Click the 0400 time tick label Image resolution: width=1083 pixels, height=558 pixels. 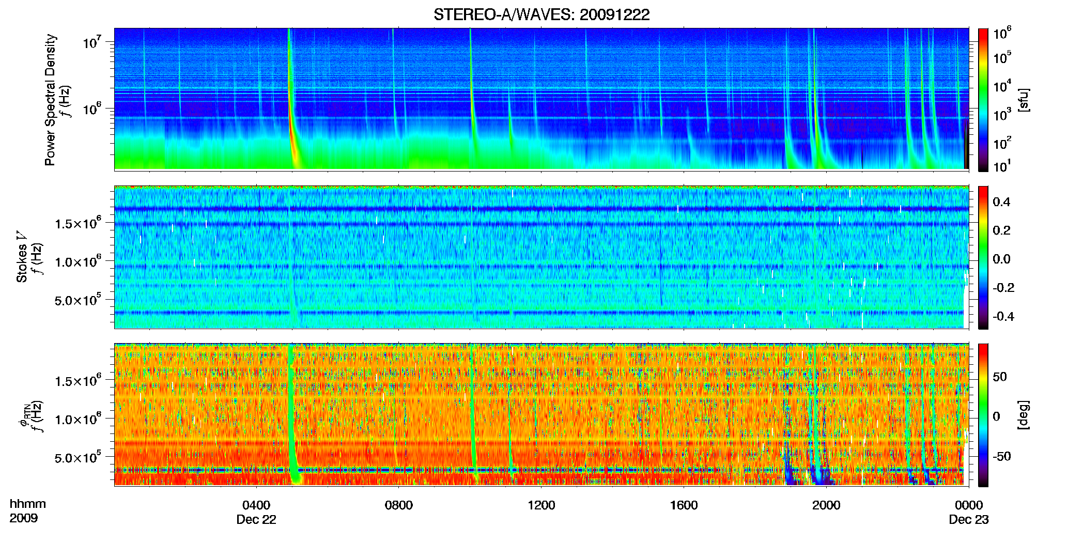coord(256,505)
